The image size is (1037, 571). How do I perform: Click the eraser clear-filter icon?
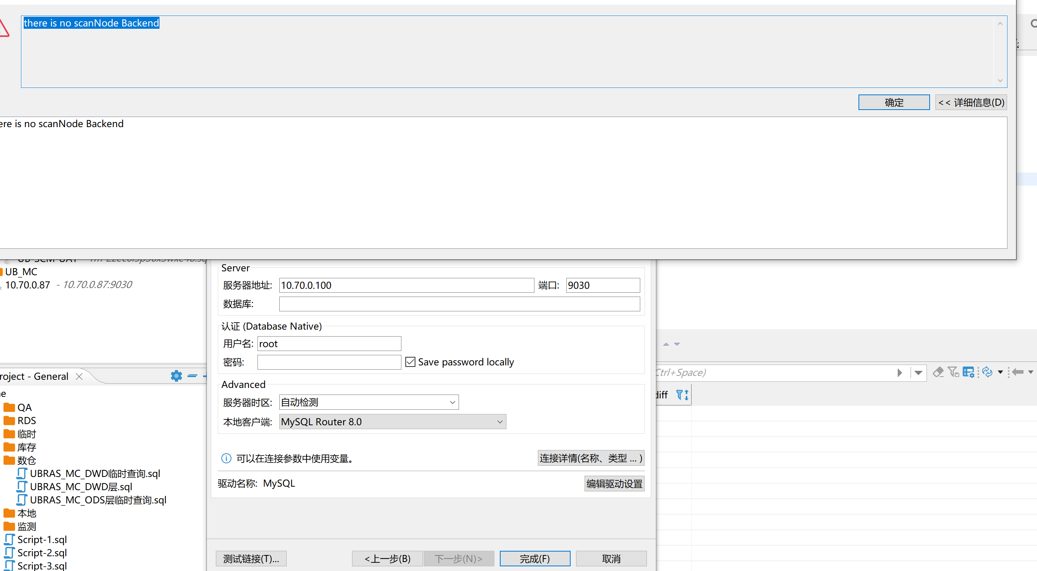click(x=938, y=372)
